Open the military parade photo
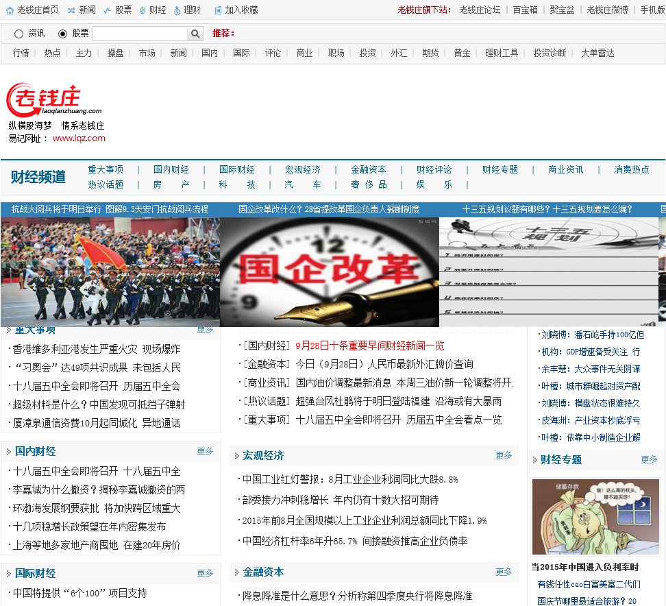 [110, 272]
